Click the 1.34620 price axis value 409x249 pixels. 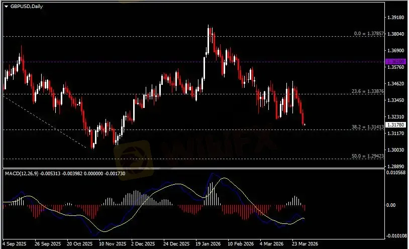click(x=396, y=84)
